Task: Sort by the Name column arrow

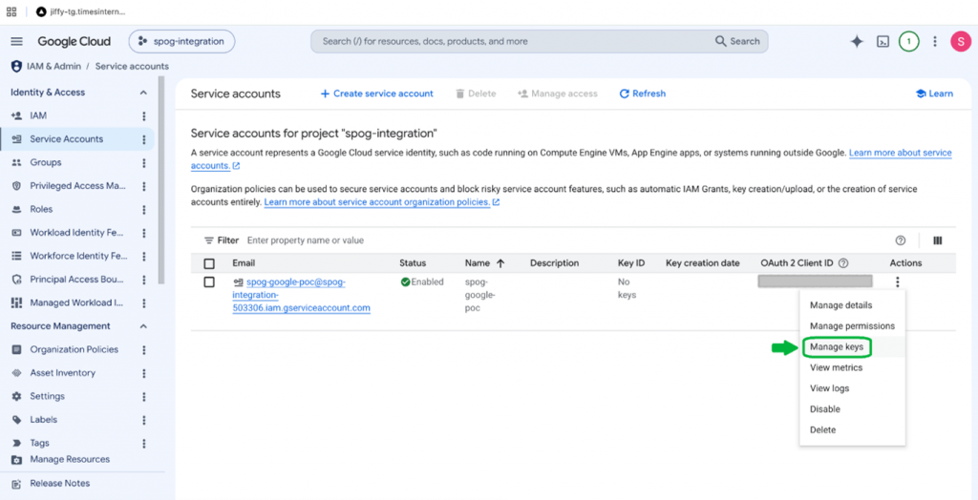Action: [x=500, y=263]
